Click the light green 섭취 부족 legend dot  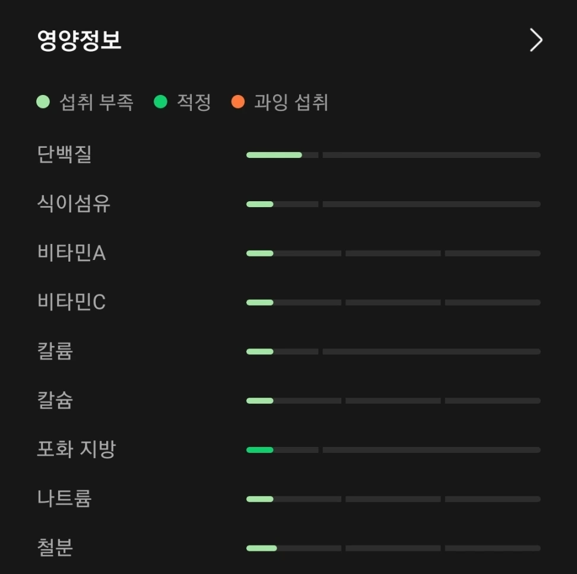43,102
